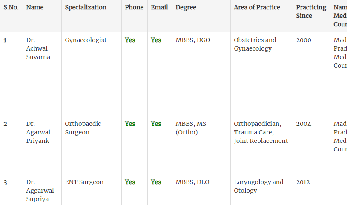The image size is (353, 205).
Task: Click the Dr. Agarwal Priyank name cell
Action: tap(38, 132)
